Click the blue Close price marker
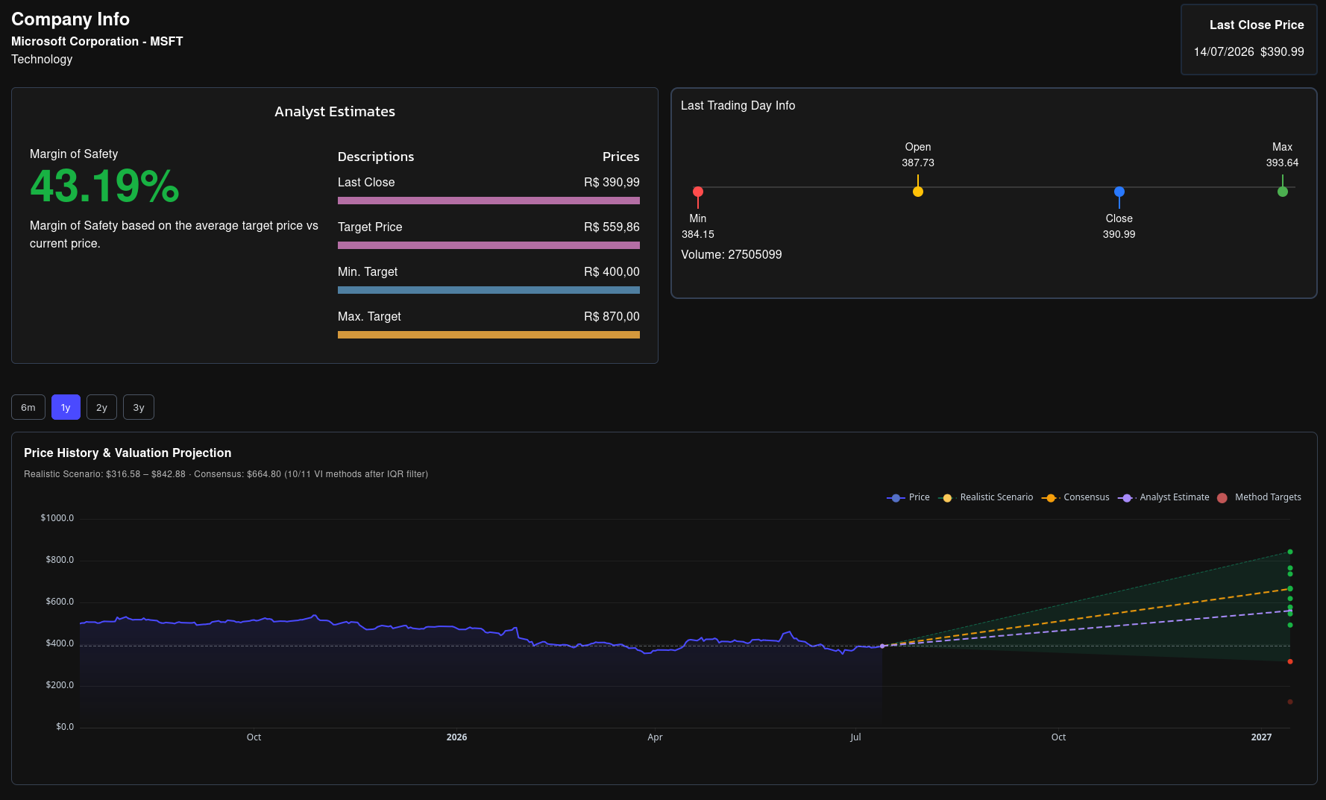The width and height of the screenshot is (1326, 800). 1119,192
